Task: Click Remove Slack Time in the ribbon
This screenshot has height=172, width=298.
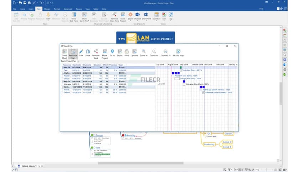Action: [x=114, y=17]
